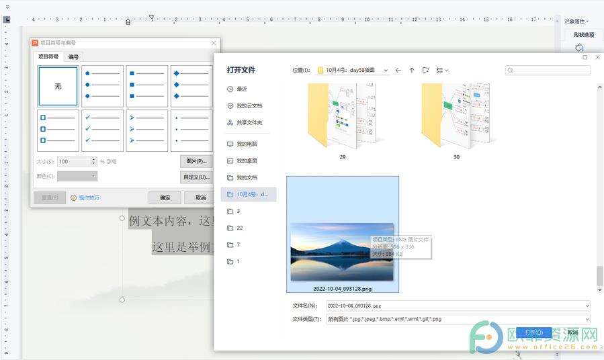
Task: Click the bullet size stepper arrows
Action: 93,161
